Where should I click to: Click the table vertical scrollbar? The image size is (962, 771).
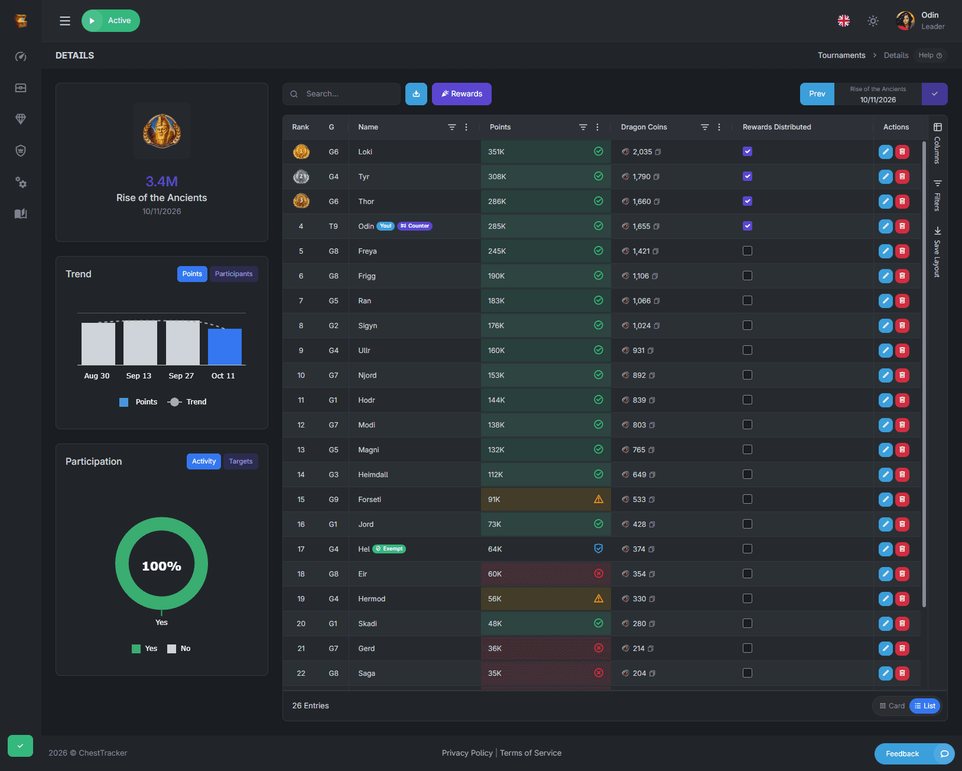pyautogui.click(x=924, y=374)
